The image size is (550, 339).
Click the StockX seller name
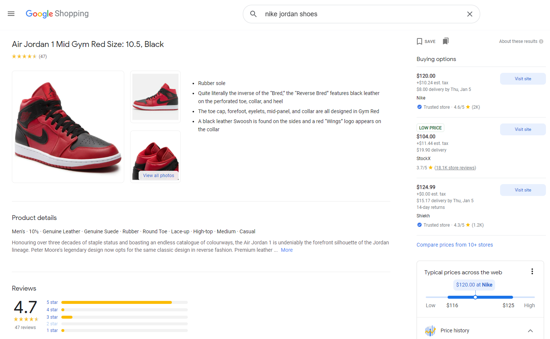(x=424, y=159)
